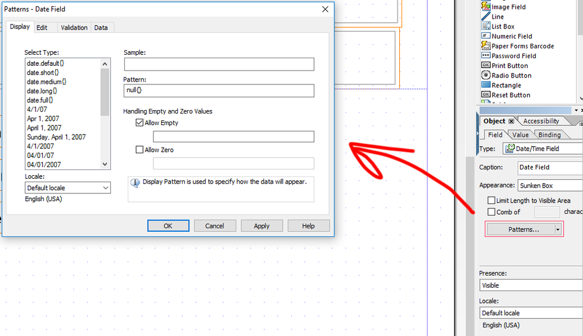Viewport: 583px width, 336px height.
Task: Click the Paper Forms Barcode icon
Action: click(x=486, y=46)
